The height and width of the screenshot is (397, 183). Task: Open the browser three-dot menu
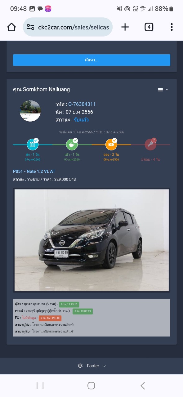click(x=172, y=27)
